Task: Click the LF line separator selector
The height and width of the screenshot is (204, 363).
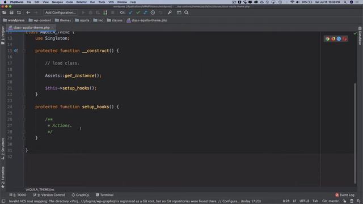Action: [x=294, y=201]
